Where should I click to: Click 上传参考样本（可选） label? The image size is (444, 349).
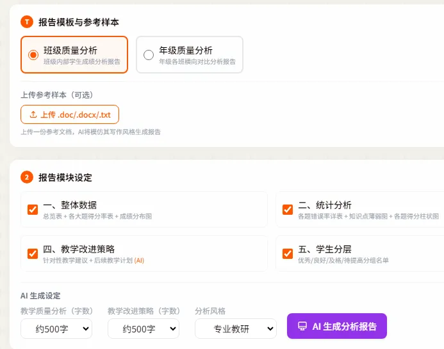57,95
